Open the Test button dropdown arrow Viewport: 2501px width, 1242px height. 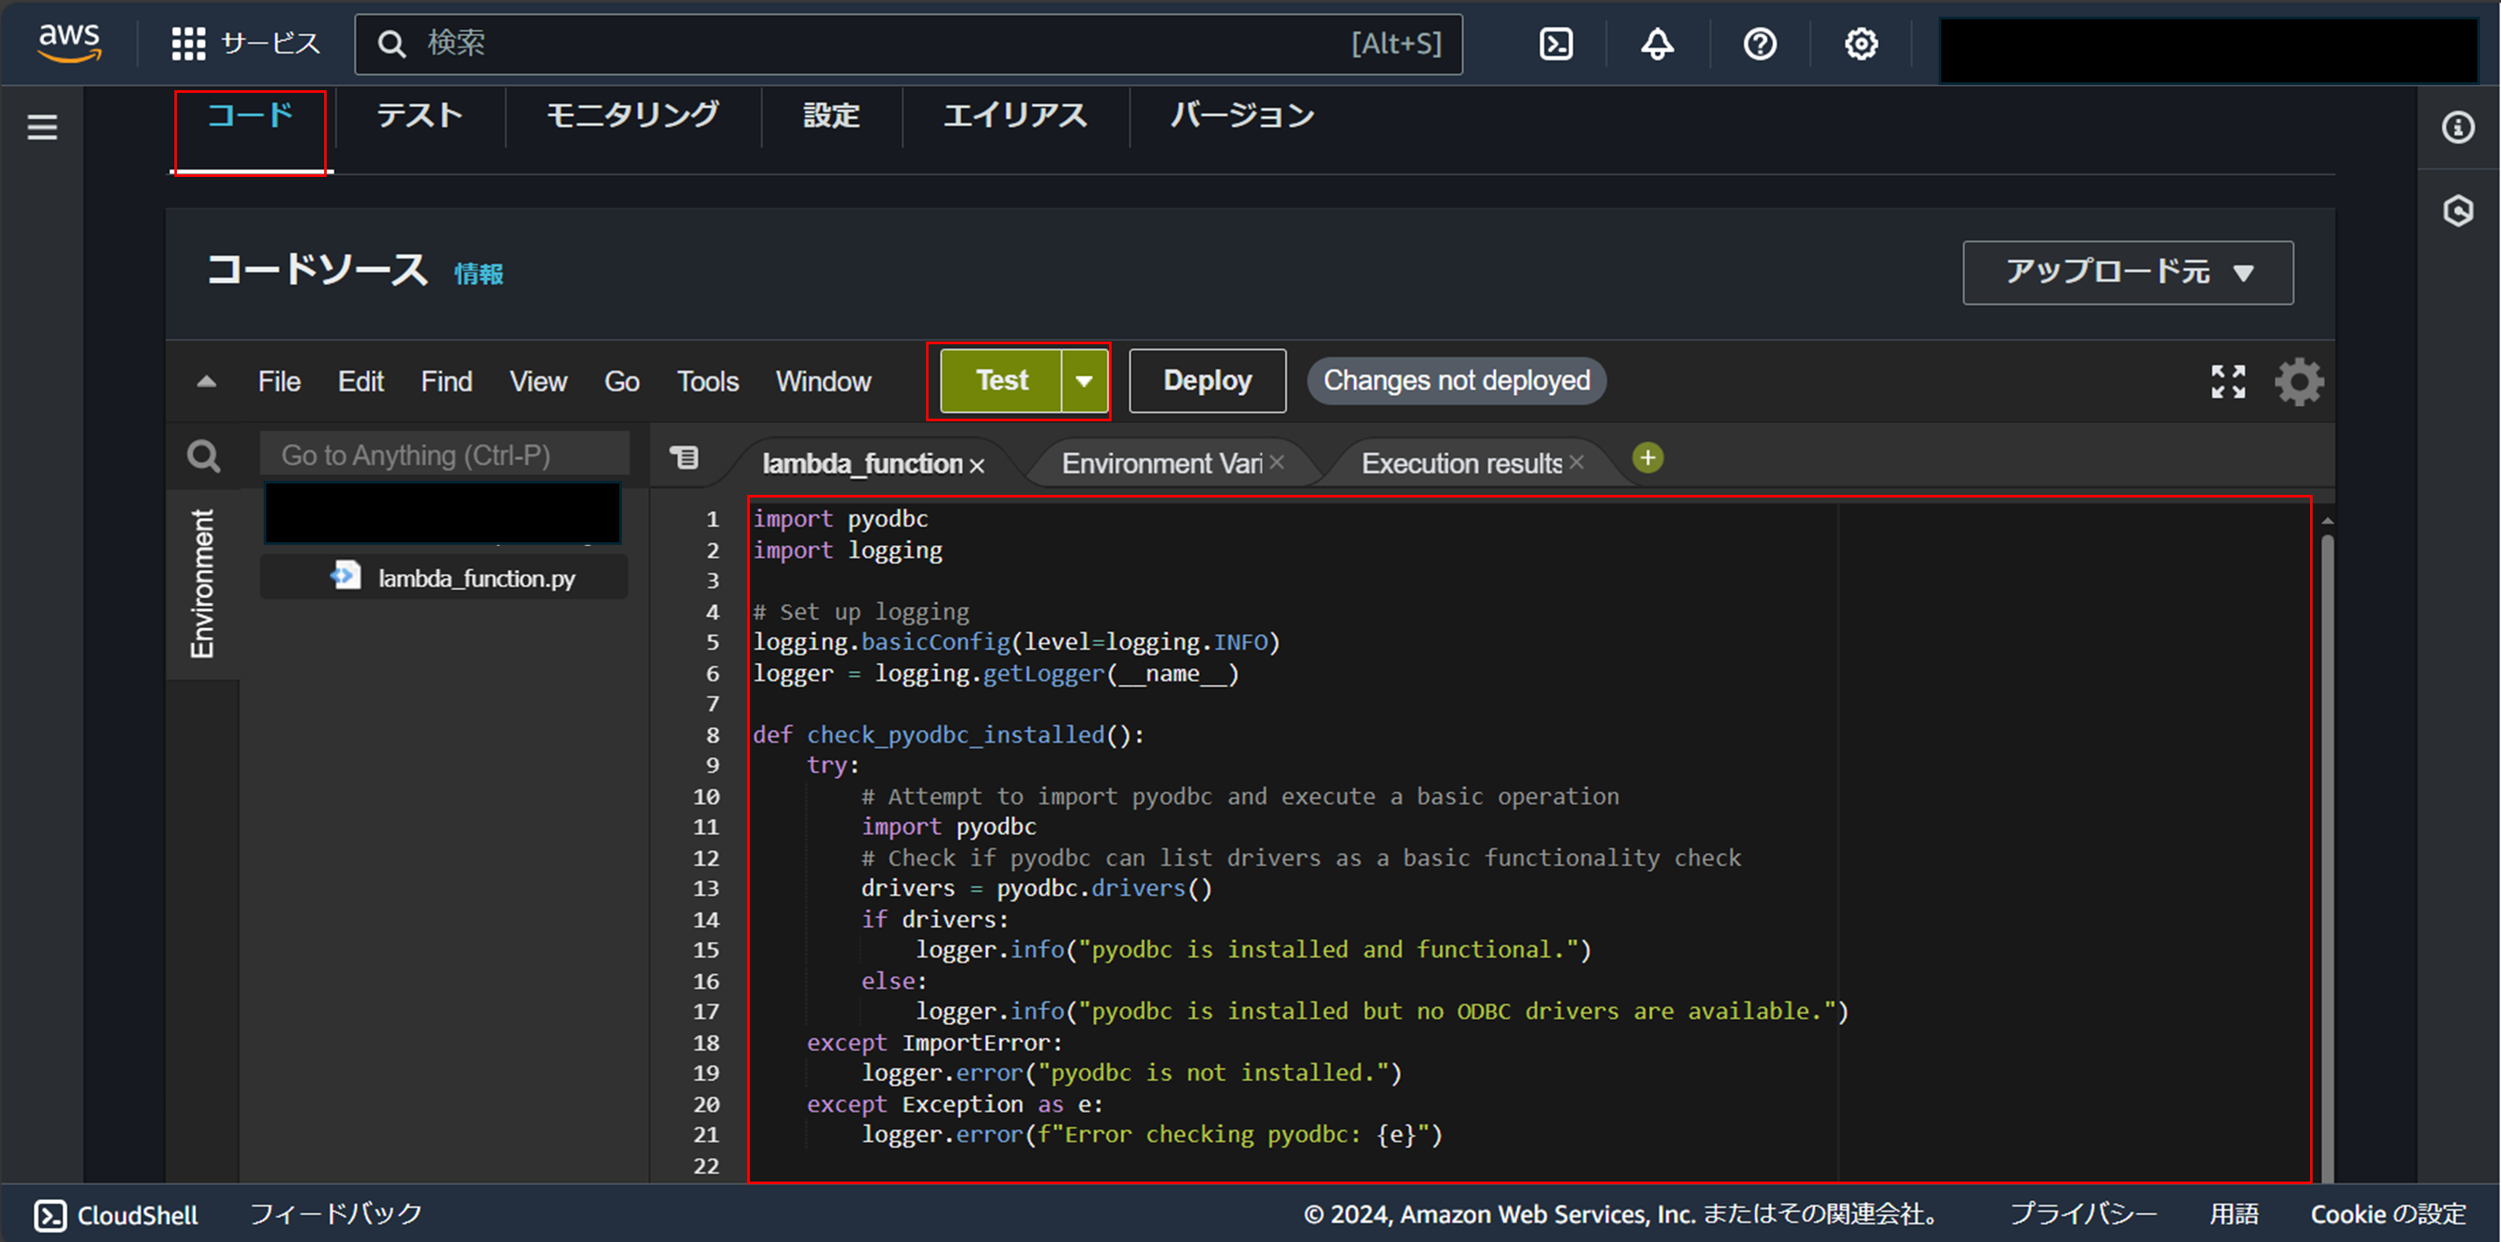point(1084,381)
